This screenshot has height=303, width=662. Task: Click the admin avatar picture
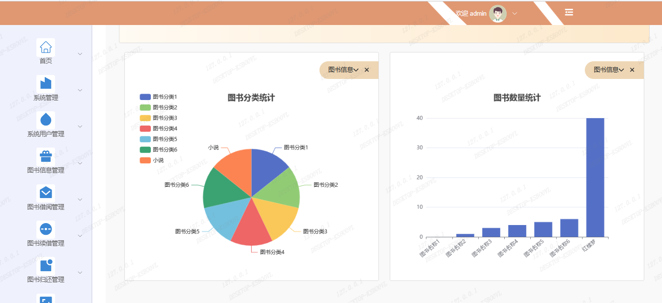tap(497, 14)
